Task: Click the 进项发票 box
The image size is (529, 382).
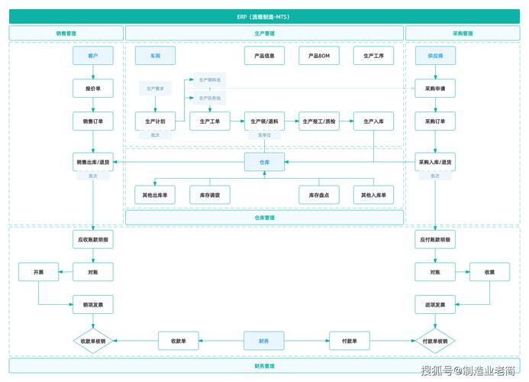Action: pos(435,304)
